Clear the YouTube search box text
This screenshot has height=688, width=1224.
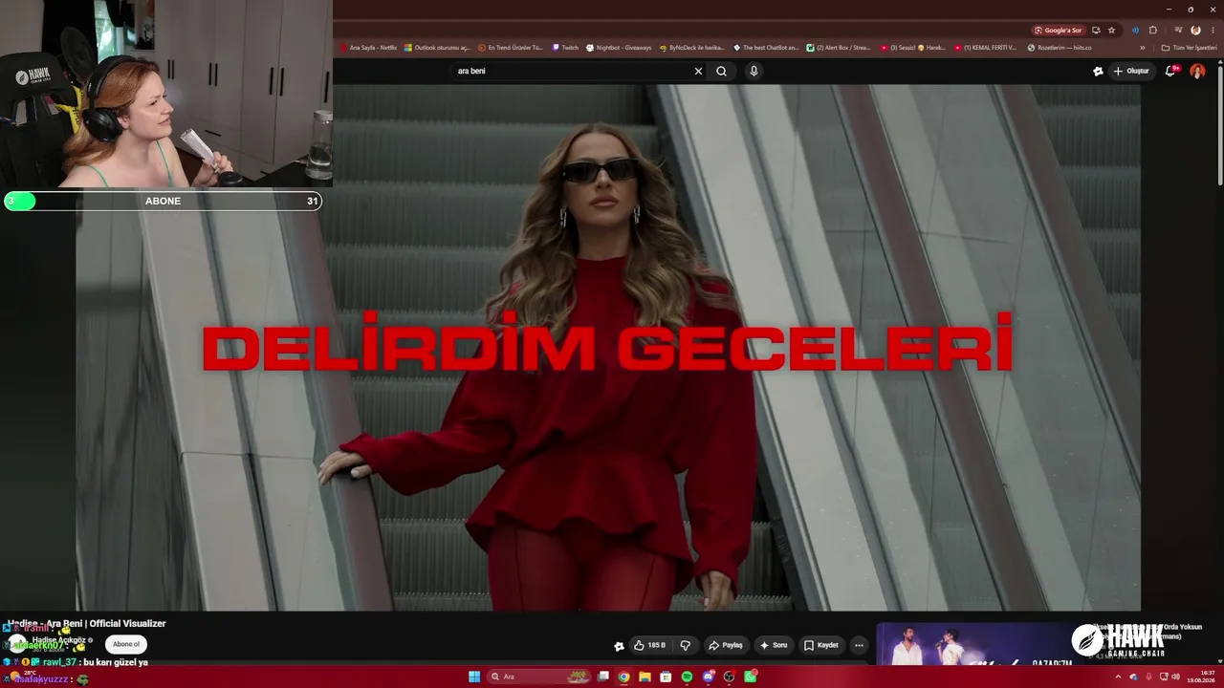(x=698, y=71)
